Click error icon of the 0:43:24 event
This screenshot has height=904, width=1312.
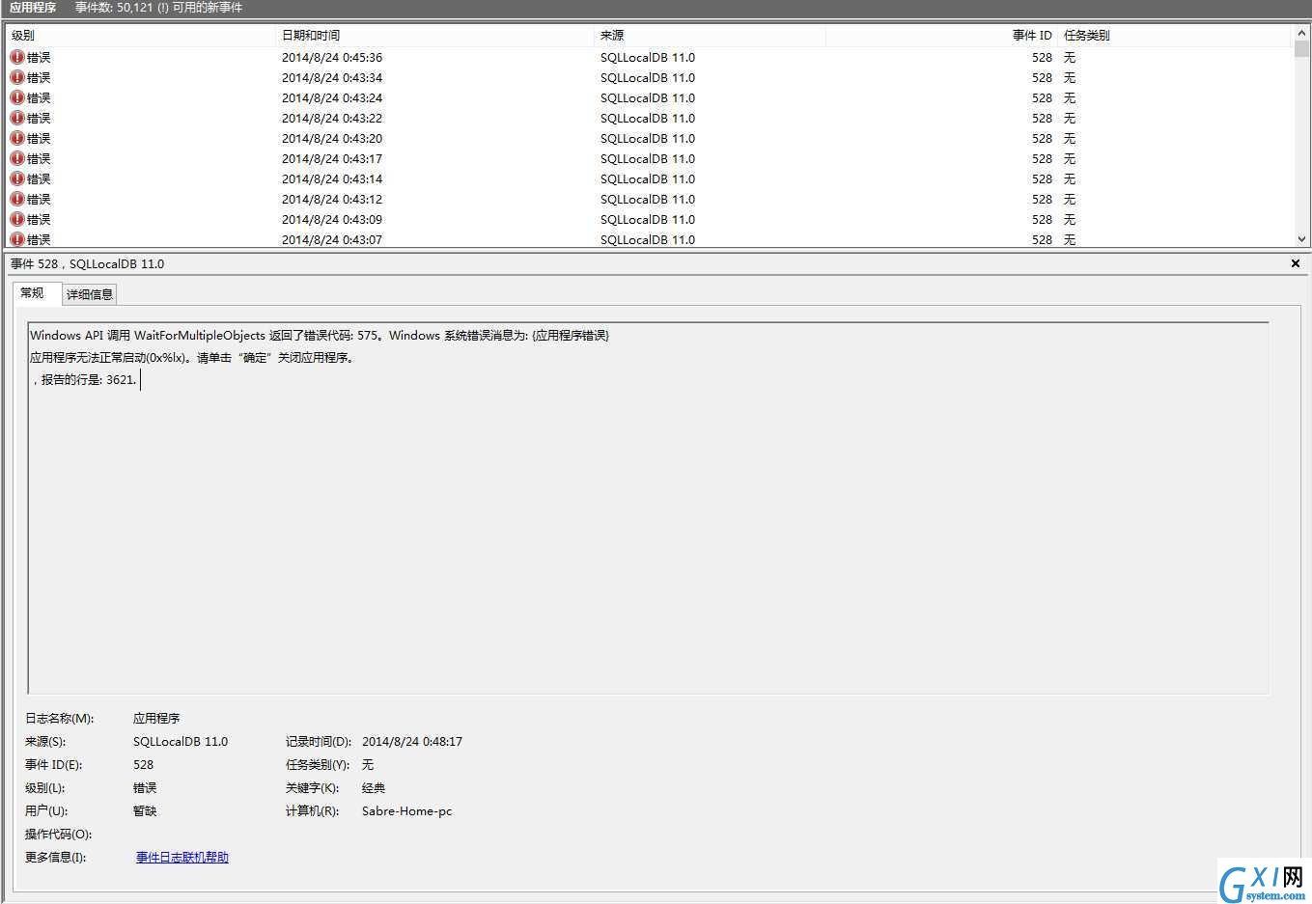pos(17,97)
